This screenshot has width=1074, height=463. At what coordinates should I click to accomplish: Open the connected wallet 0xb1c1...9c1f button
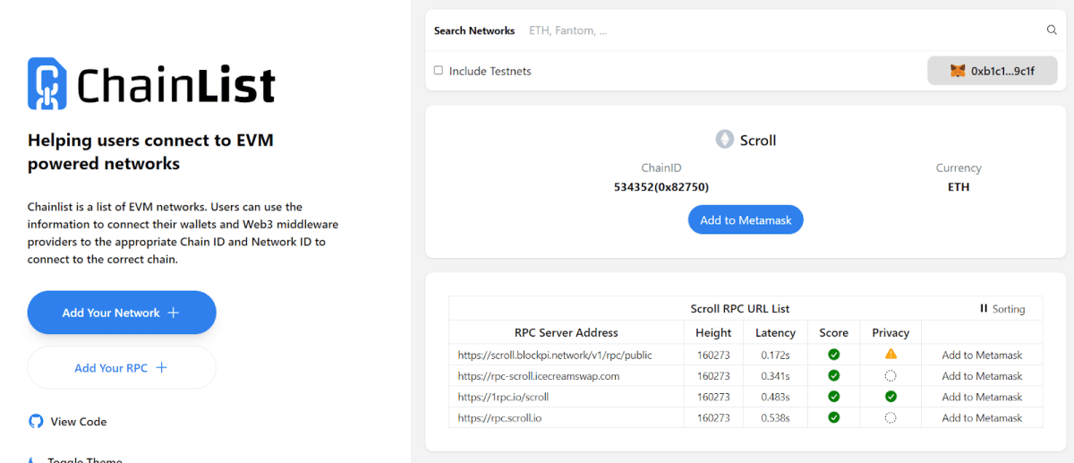point(993,71)
